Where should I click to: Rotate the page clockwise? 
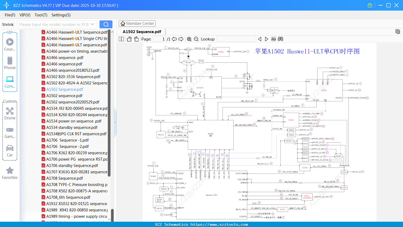pyautogui.click(x=136, y=39)
